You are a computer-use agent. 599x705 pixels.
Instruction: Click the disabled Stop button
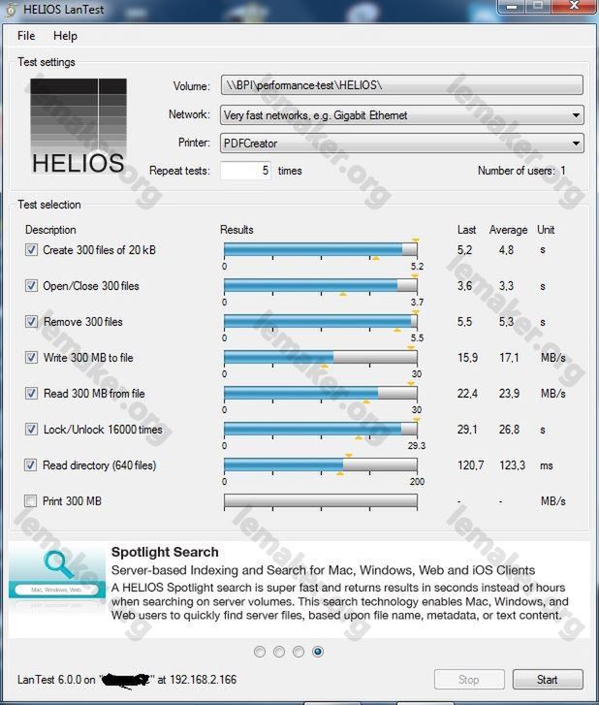coord(469,680)
